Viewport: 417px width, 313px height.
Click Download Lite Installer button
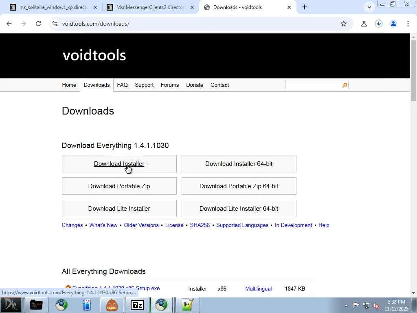point(119,208)
